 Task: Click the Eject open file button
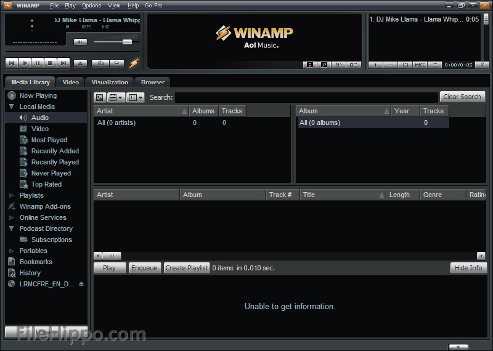click(x=81, y=63)
